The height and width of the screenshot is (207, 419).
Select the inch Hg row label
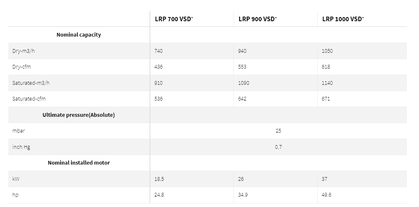tap(21, 147)
